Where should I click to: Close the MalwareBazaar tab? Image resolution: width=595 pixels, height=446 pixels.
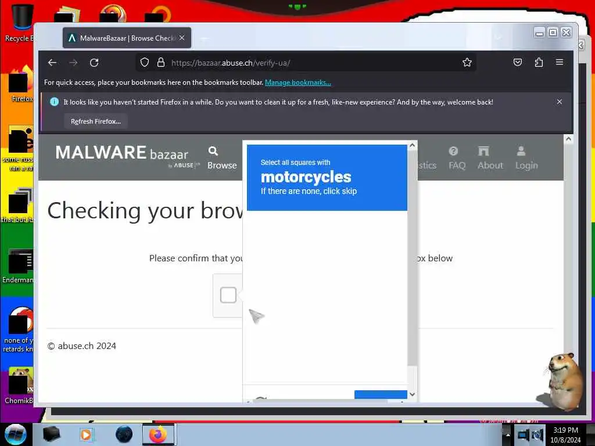[x=182, y=38]
